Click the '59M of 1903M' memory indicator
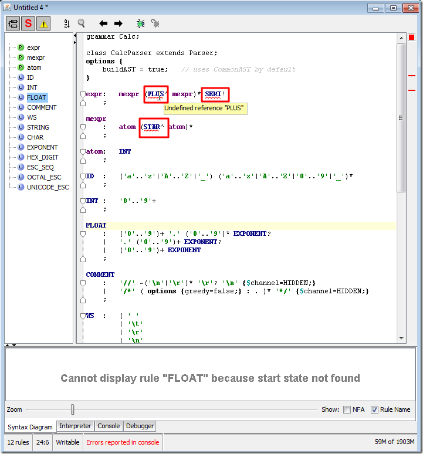The image size is (423, 454). pyautogui.click(x=395, y=442)
